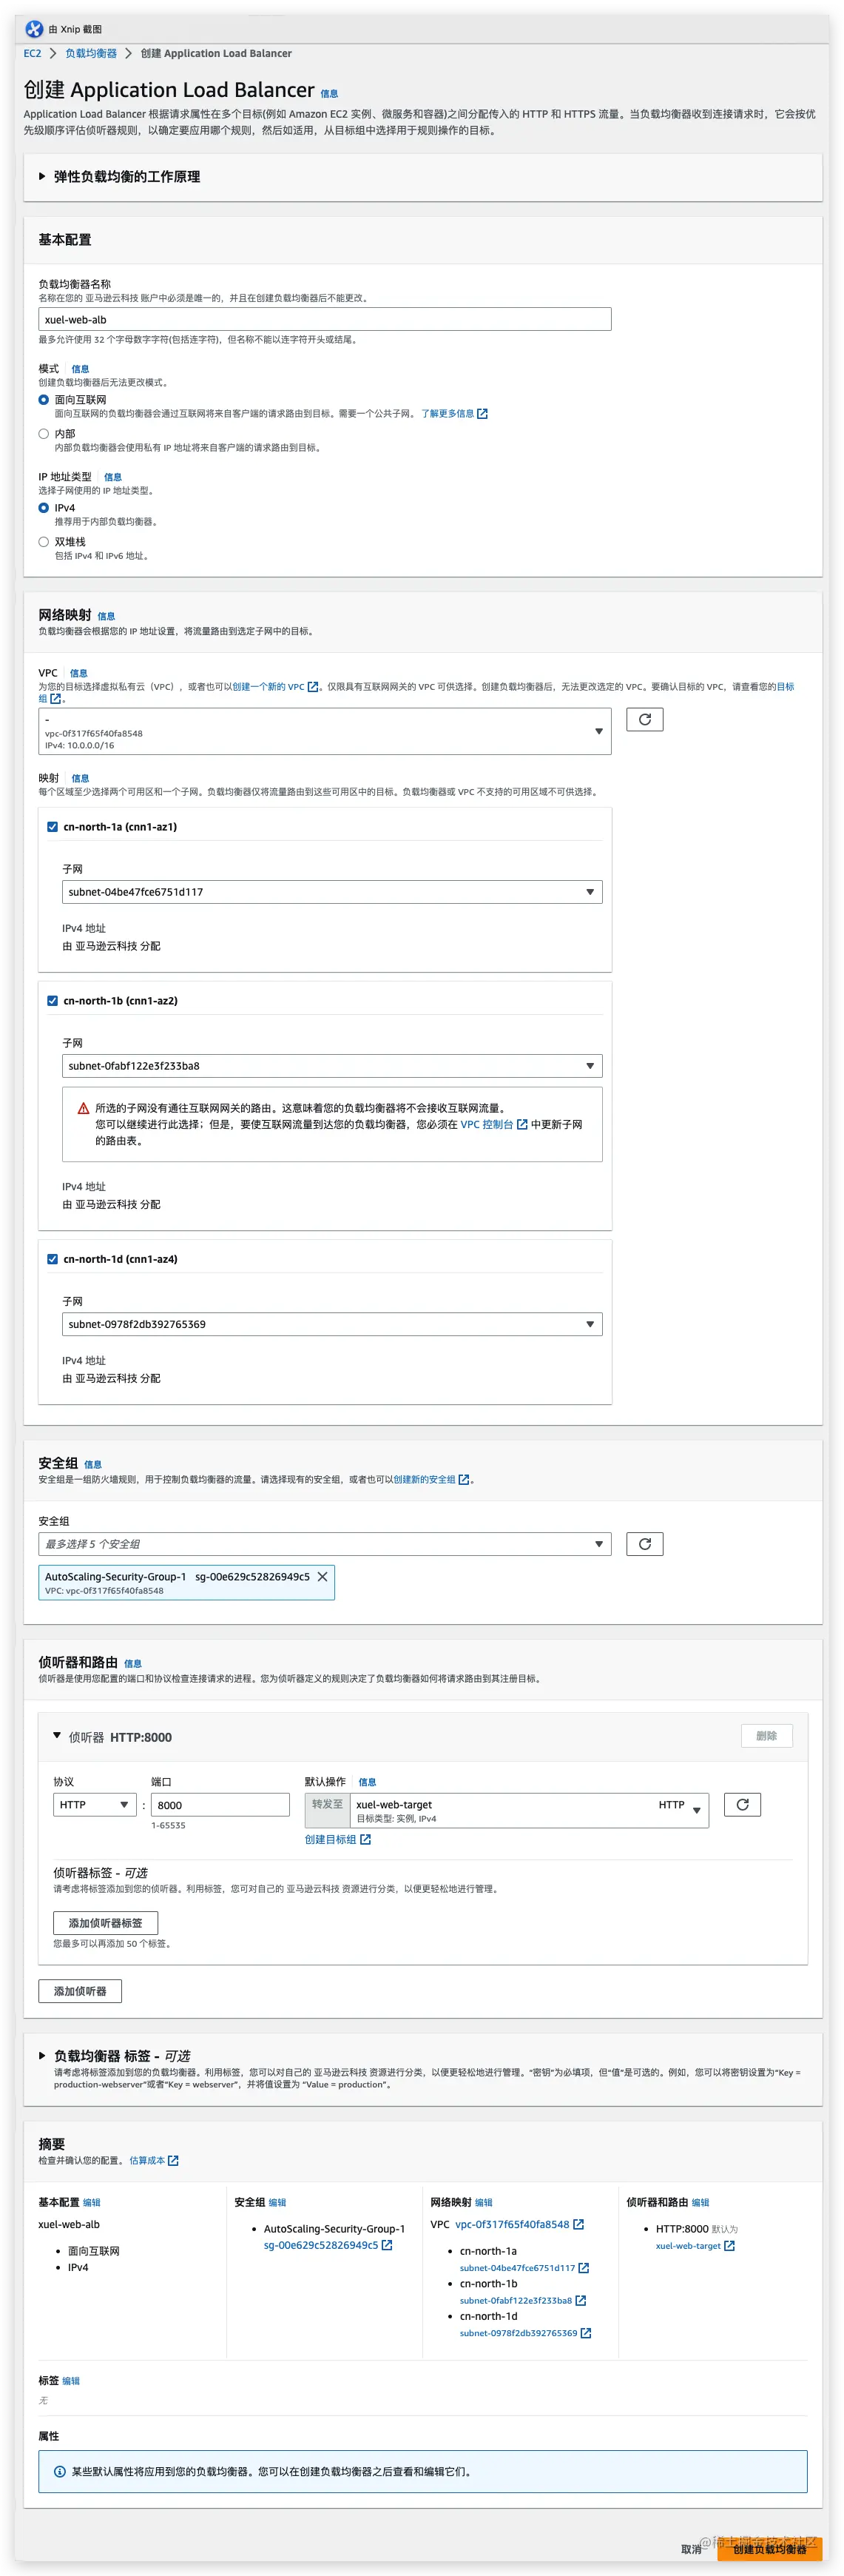
Task: Click the subnet route warning triangle icon
Action: coord(84,1109)
